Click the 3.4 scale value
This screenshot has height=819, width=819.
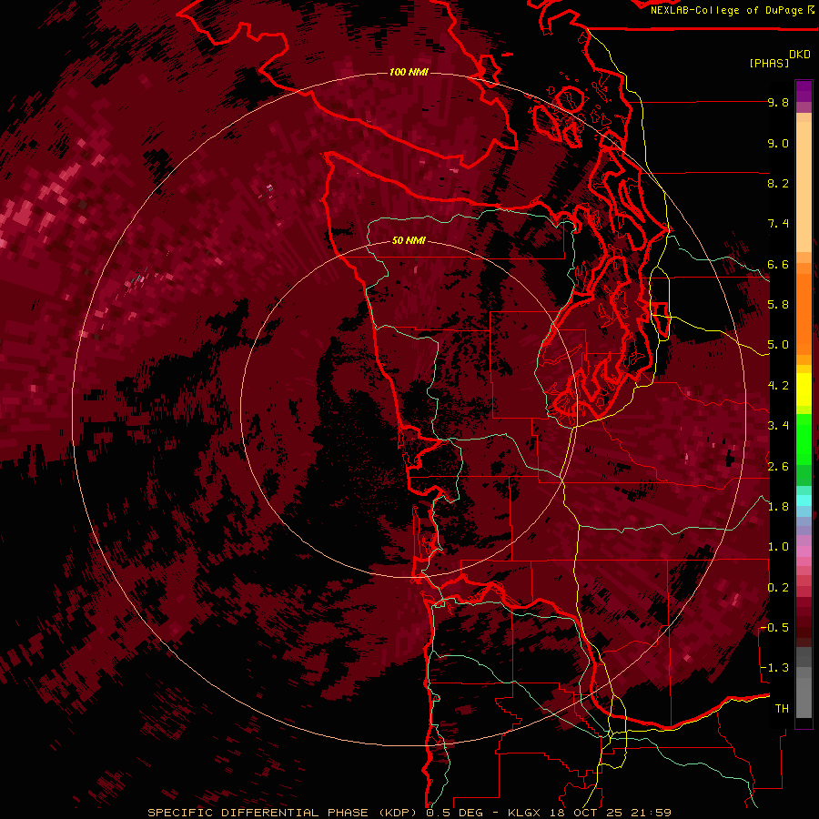(778, 426)
